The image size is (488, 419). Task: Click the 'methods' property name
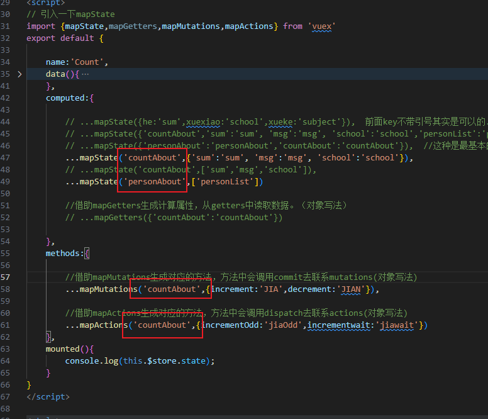(x=62, y=254)
